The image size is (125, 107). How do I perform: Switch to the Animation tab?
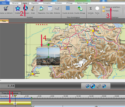(x=59, y=3)
